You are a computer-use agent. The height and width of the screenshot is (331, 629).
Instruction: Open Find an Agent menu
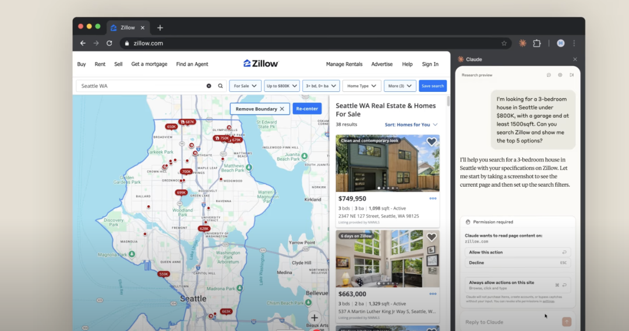[192, 64]
